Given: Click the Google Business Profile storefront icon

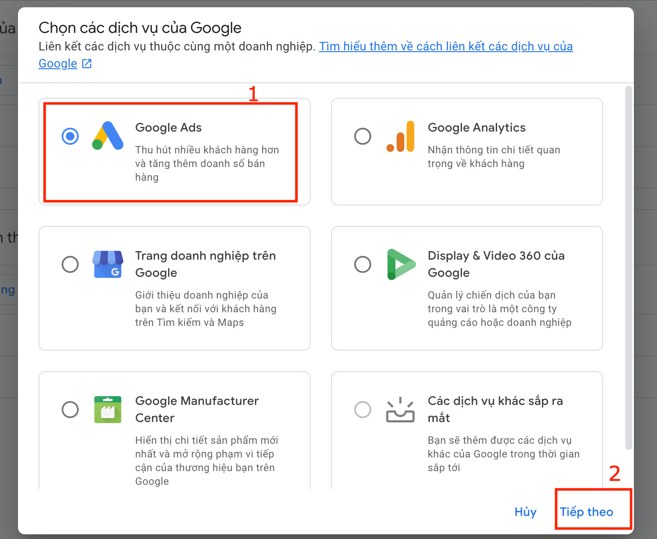Looking at the screenshot, I should point(108,264).
